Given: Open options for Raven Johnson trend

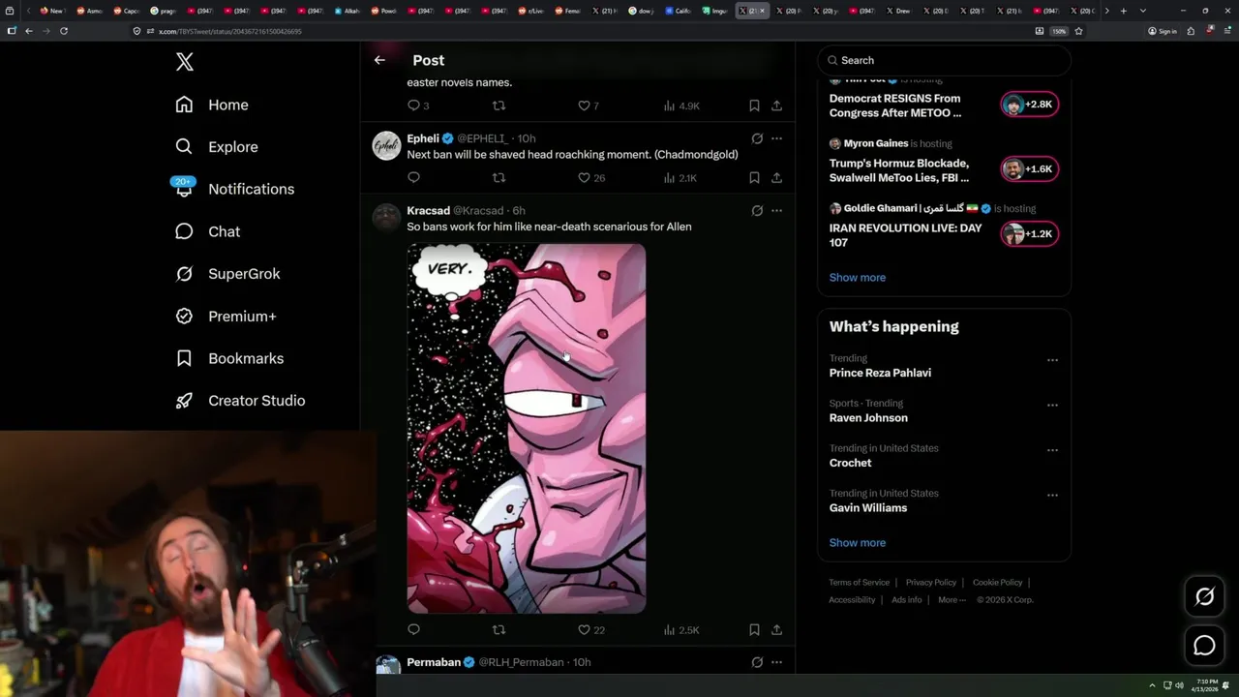Looking at the screenshot, I should [1052, 405].
